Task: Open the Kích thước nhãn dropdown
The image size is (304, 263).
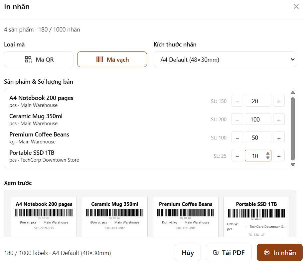Action: tap(225, 59)
